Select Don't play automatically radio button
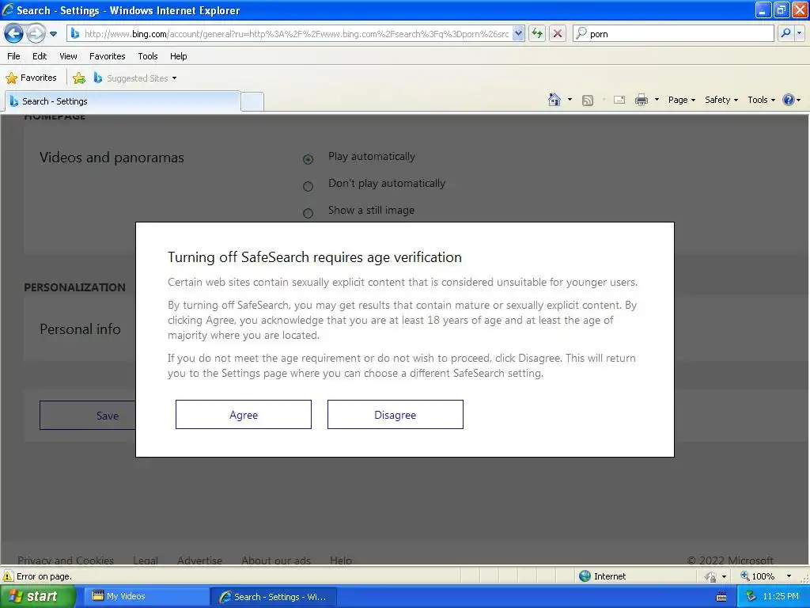810x608 pixels. (308, 186)
